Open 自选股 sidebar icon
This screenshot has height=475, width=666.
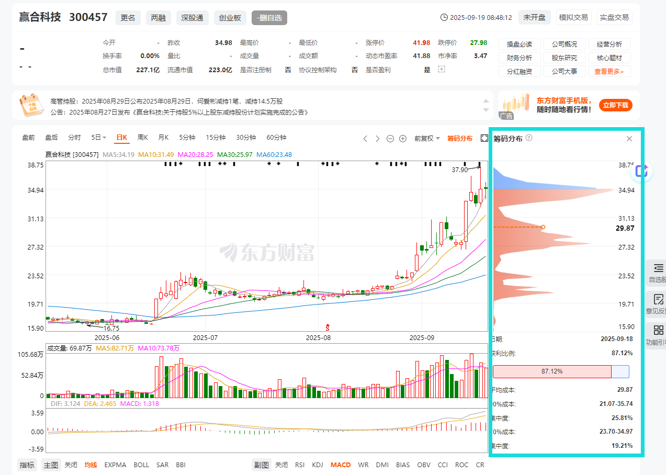click(x=657, y=273)
